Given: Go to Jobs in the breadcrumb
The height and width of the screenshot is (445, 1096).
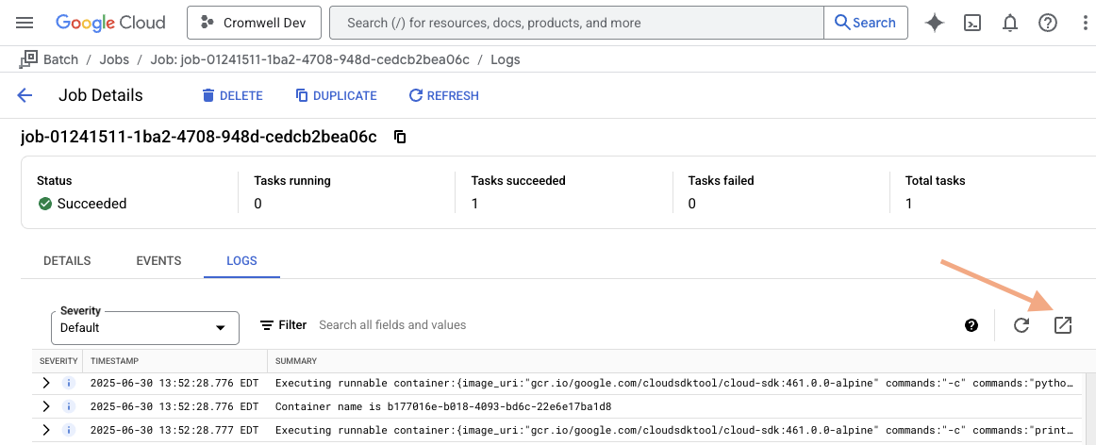Looking at the screenshot, I should coord(114,59).
